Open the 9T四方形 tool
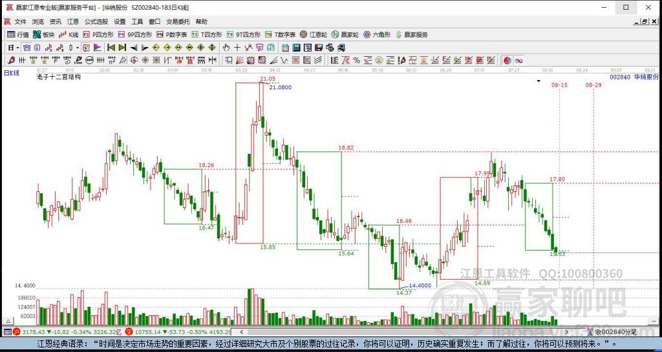The width and height of the screenshot is (662, 352). pyautogui.click(x=243, y=35)
